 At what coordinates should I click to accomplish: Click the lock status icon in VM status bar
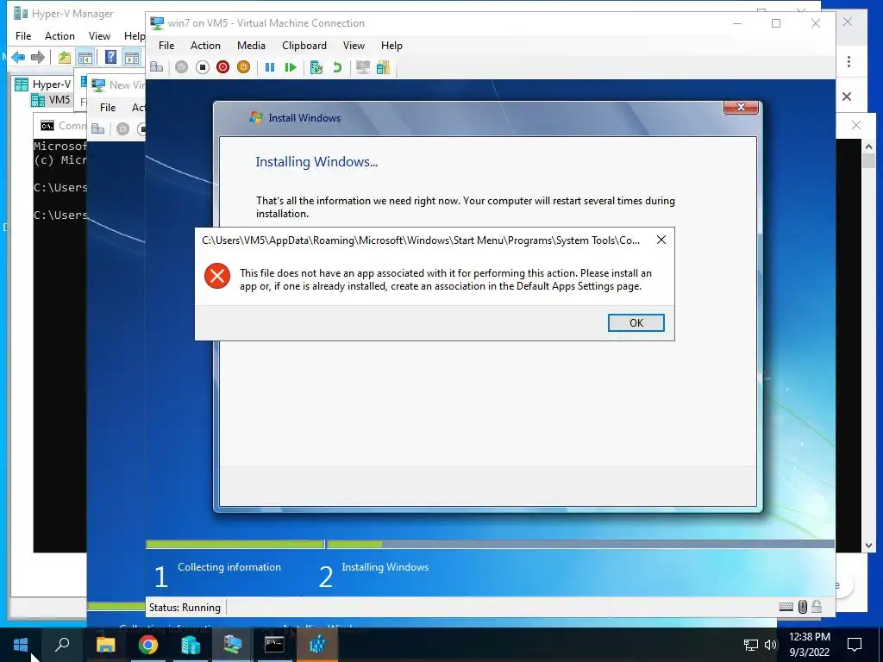click(817, 607)
